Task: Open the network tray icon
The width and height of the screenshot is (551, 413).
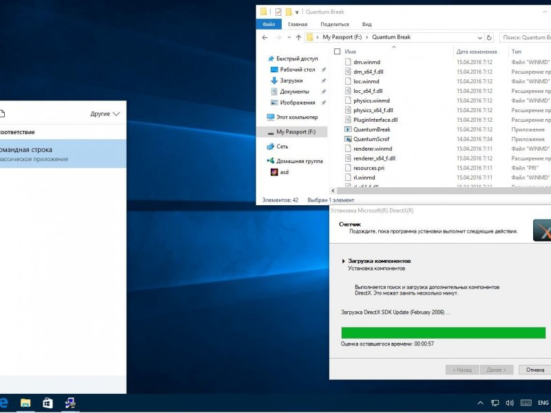Action: click(x=495, y=403)
